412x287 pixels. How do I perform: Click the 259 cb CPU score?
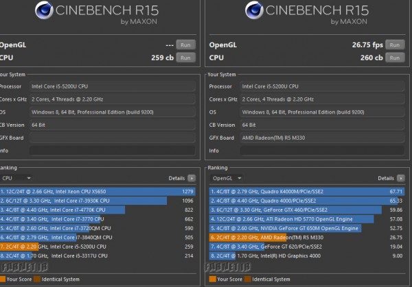[x=162, y=58]
